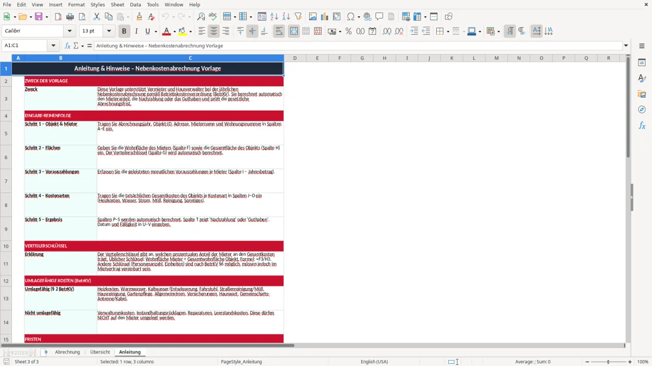Open the Navigator sidebar panel
This screenshot has height=366, width=652.
point(642,110)
